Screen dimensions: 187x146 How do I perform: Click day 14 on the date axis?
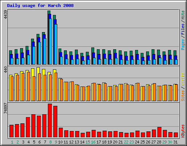82,142
